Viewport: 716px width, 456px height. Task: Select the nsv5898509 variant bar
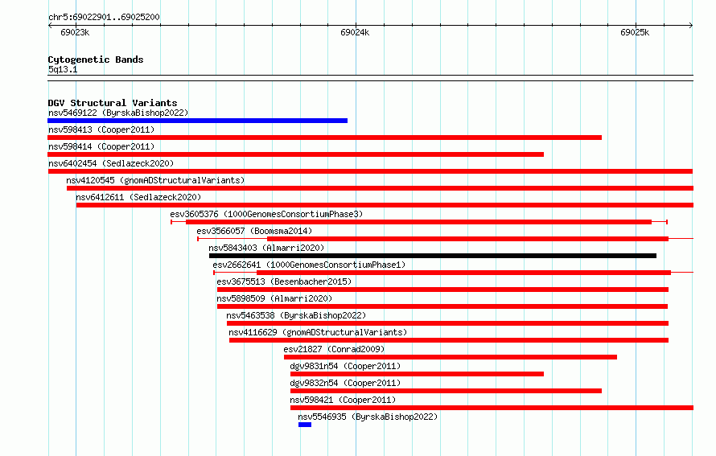click(x=442, y=306)
